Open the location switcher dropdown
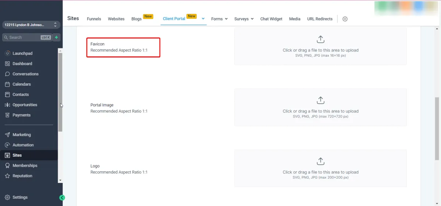 pyautogui.click(x=31, y=25)
